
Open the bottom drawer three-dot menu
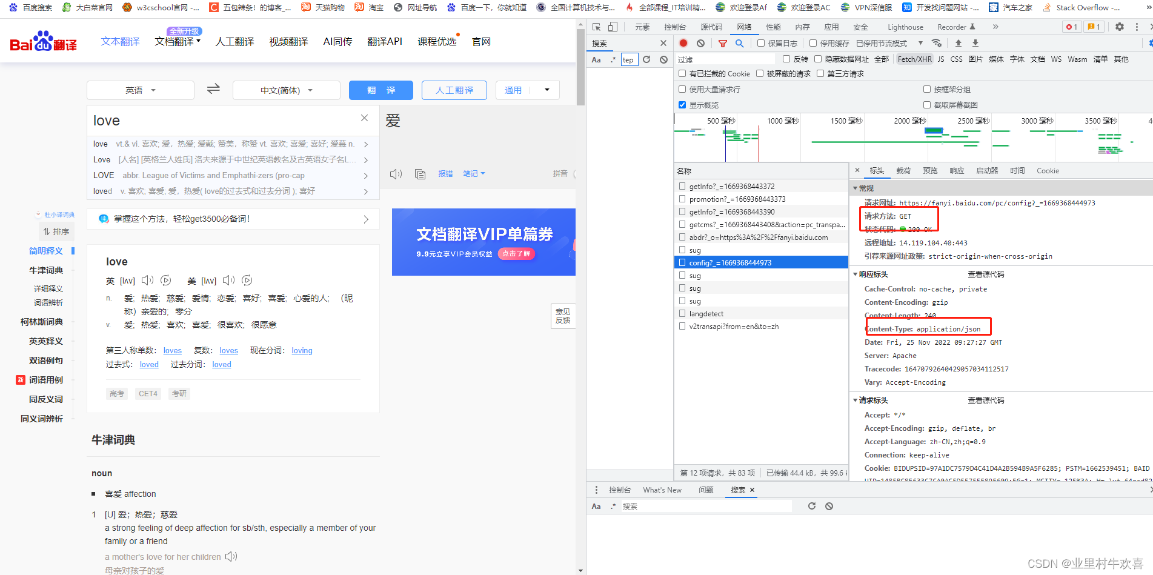[x=596, y=490]
